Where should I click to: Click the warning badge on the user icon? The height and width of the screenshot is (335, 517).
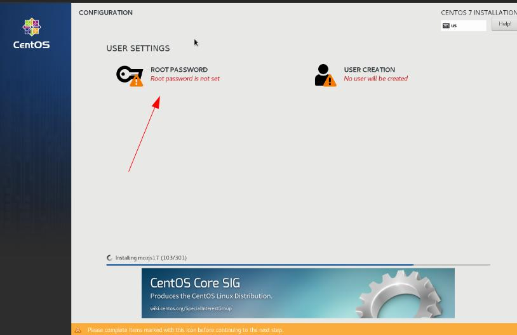pos(330,81)
